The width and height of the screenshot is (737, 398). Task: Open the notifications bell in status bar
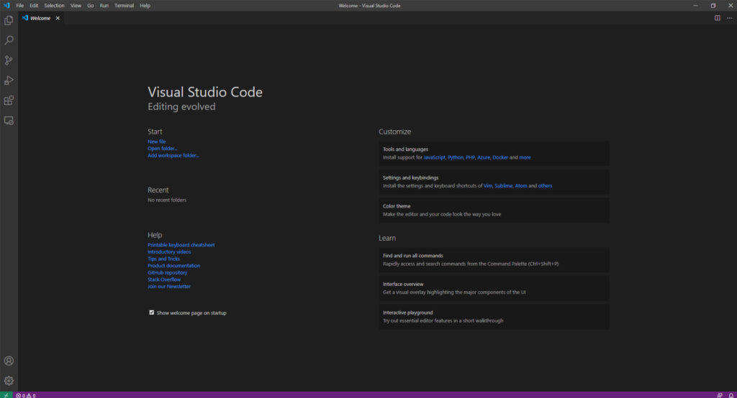point(731,395)
